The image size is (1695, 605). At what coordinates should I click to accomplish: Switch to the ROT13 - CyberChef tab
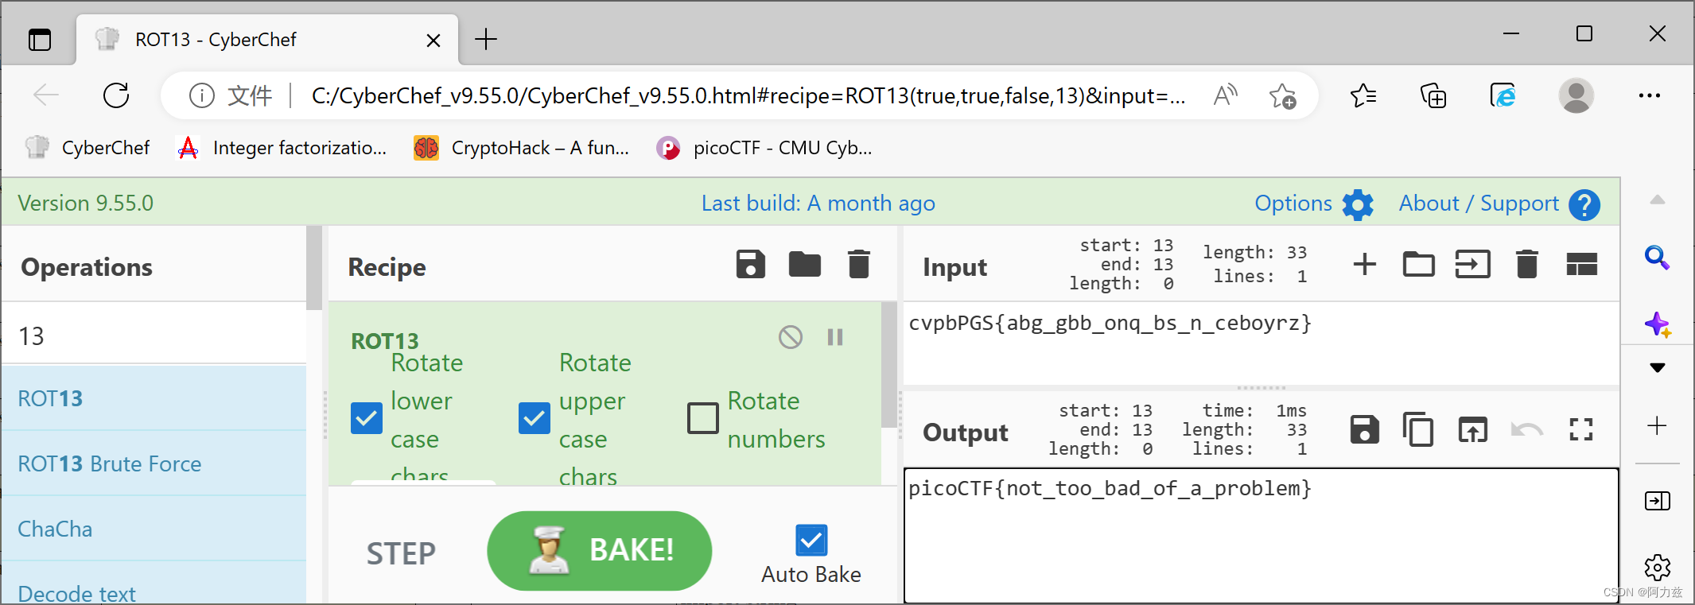267,39
